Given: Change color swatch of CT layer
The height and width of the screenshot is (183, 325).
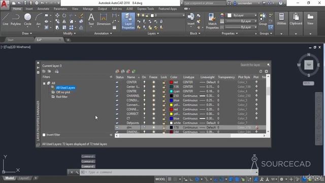Looking at the screenshot, I should (172, 118).
